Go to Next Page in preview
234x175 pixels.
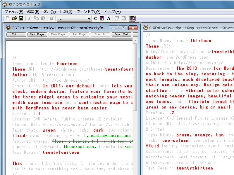(x=37, y=34)
